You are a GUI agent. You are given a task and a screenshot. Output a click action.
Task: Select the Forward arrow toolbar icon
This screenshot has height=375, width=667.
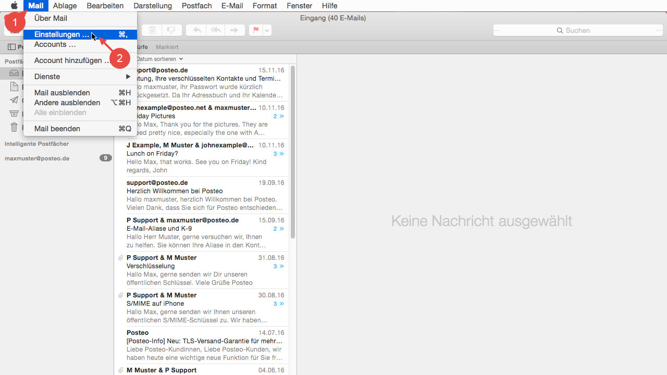[x=234, y=30]
